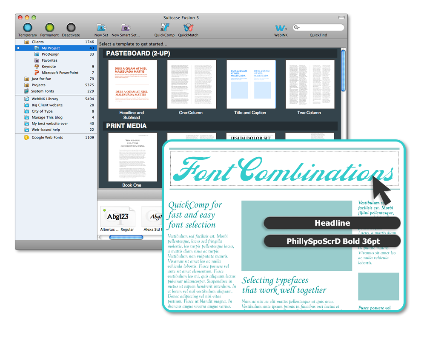Screen dimensions: 447x340
Task: Select the WebINK Library icon
Action: [26, 99]
